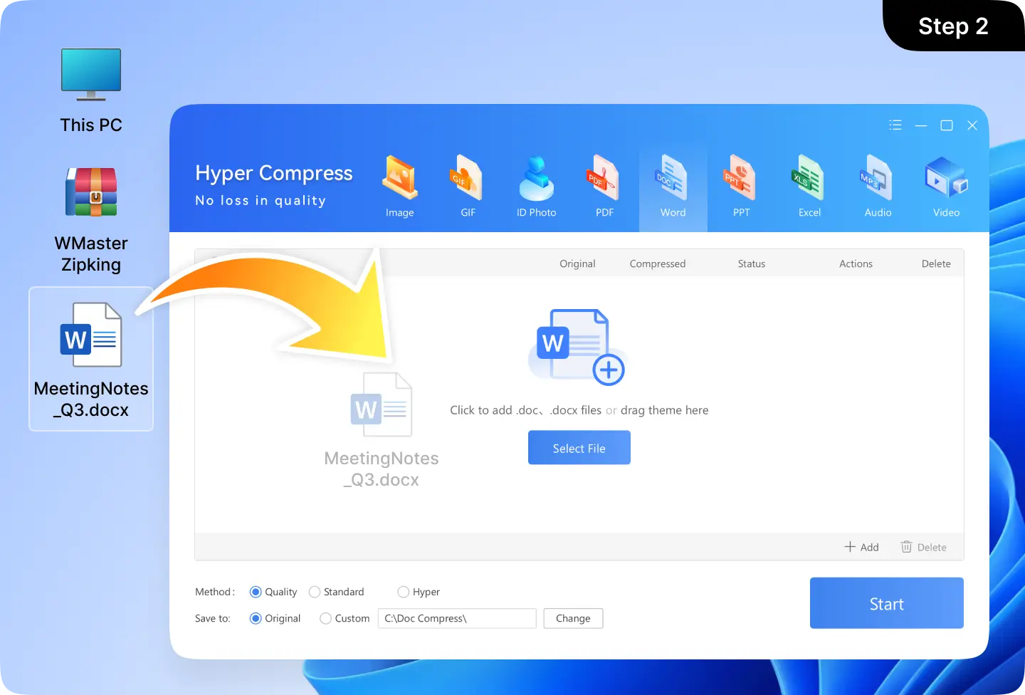Select Custom save location

pos(345,618)
